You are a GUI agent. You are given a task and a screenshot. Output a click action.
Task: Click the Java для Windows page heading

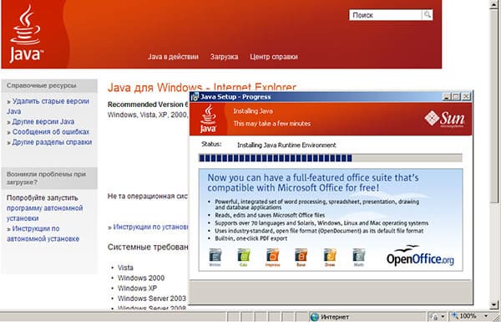tap(202, 87)
